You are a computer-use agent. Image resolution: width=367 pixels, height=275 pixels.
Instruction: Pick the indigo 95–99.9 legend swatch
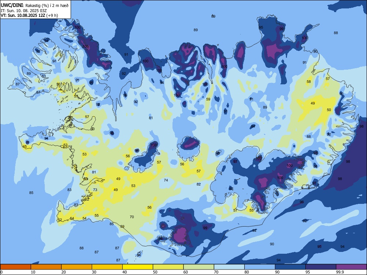click(x=321, y=267)
